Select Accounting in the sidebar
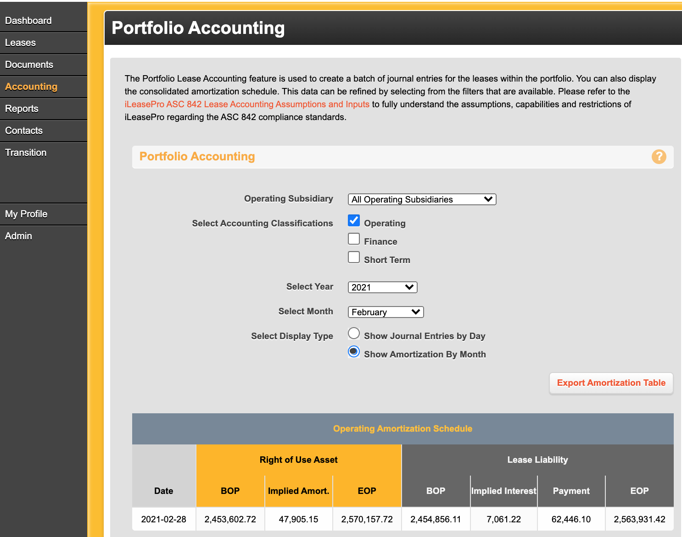This screenshot has height=537, width=682. point(44,87)
